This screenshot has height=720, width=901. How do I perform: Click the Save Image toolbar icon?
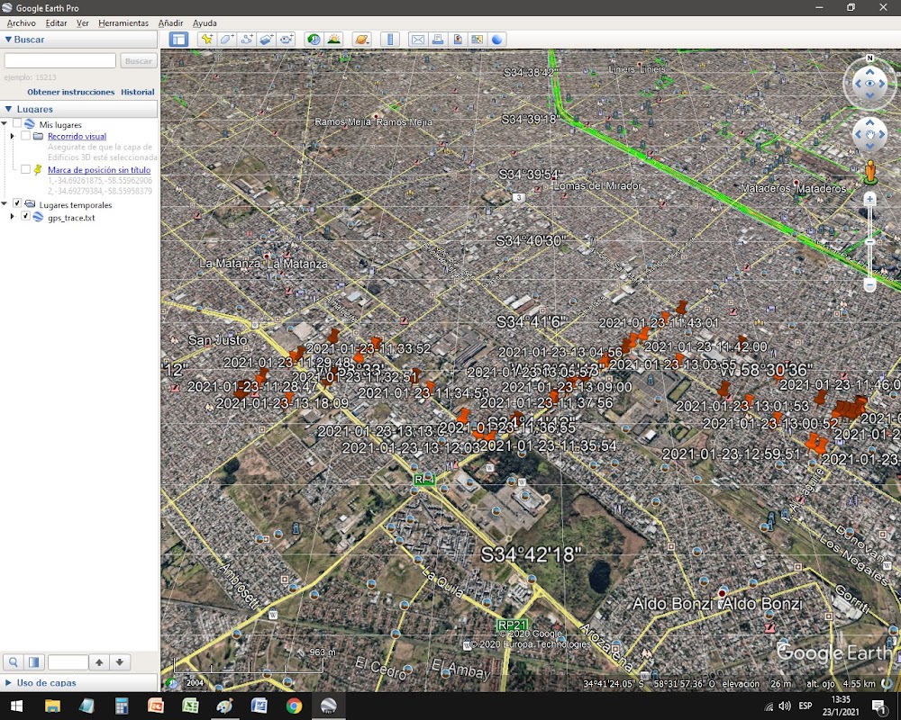458,40
